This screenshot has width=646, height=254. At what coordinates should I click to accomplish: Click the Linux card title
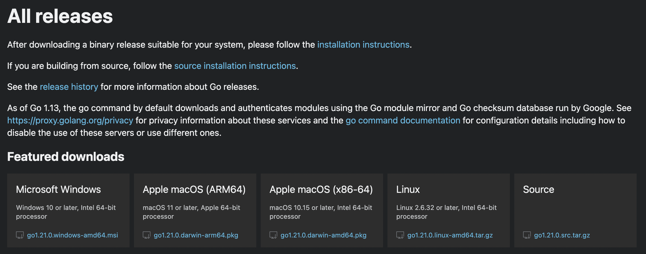click(408, 190)
